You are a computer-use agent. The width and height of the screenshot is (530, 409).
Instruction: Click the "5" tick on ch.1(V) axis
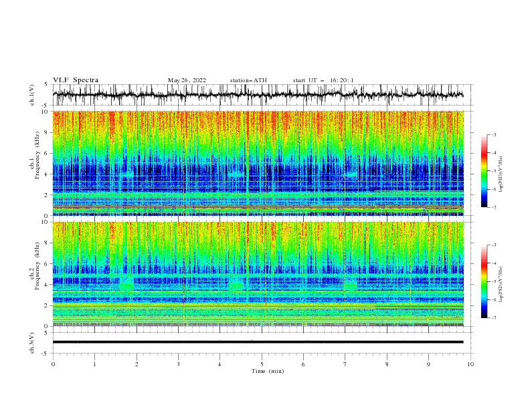click(x=46, y=85)
